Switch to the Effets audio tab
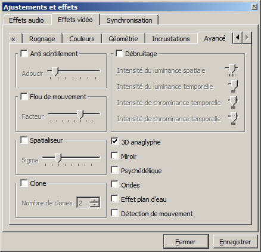The height and width of the screenshot is (252, 261). point(26,20)
